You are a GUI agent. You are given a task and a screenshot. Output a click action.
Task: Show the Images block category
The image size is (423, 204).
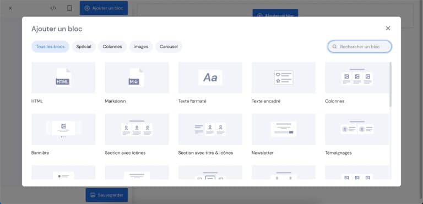tap(141, 47)
